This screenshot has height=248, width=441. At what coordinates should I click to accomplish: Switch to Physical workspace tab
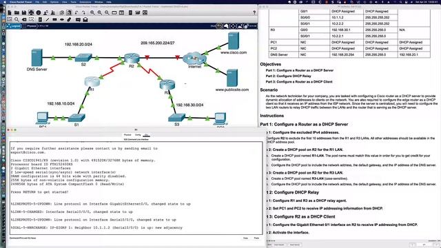(x=30, y=26)
